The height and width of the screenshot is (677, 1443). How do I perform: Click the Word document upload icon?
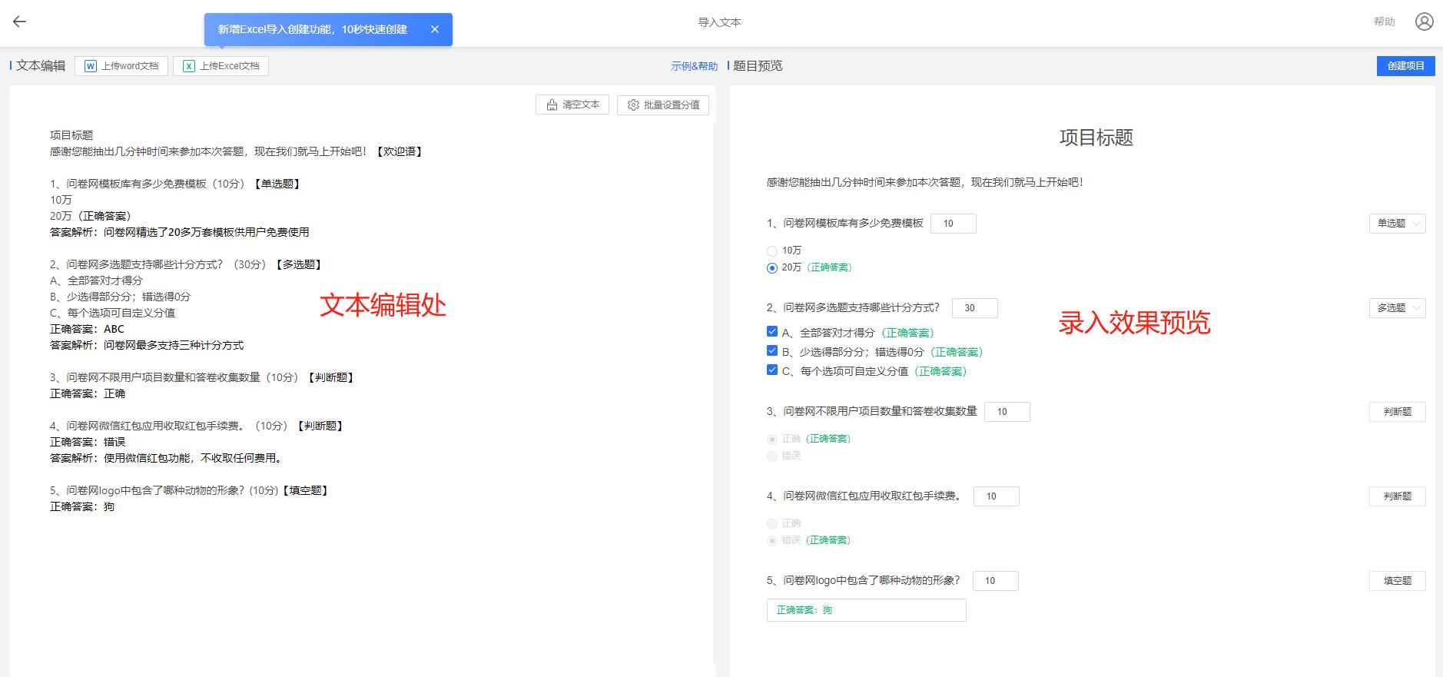click(91, 66)
